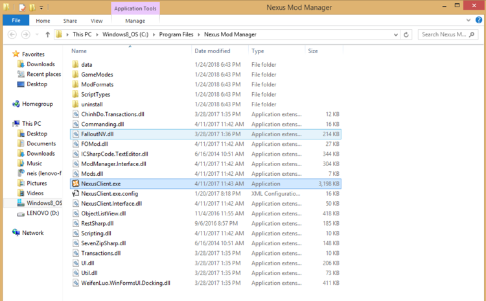Screen dimensions: 486x301
Task: Click the uninstall folder icon
Action: pos(75,104)
